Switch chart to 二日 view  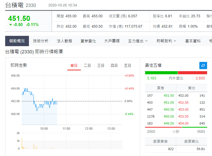(x=87, y=66)
